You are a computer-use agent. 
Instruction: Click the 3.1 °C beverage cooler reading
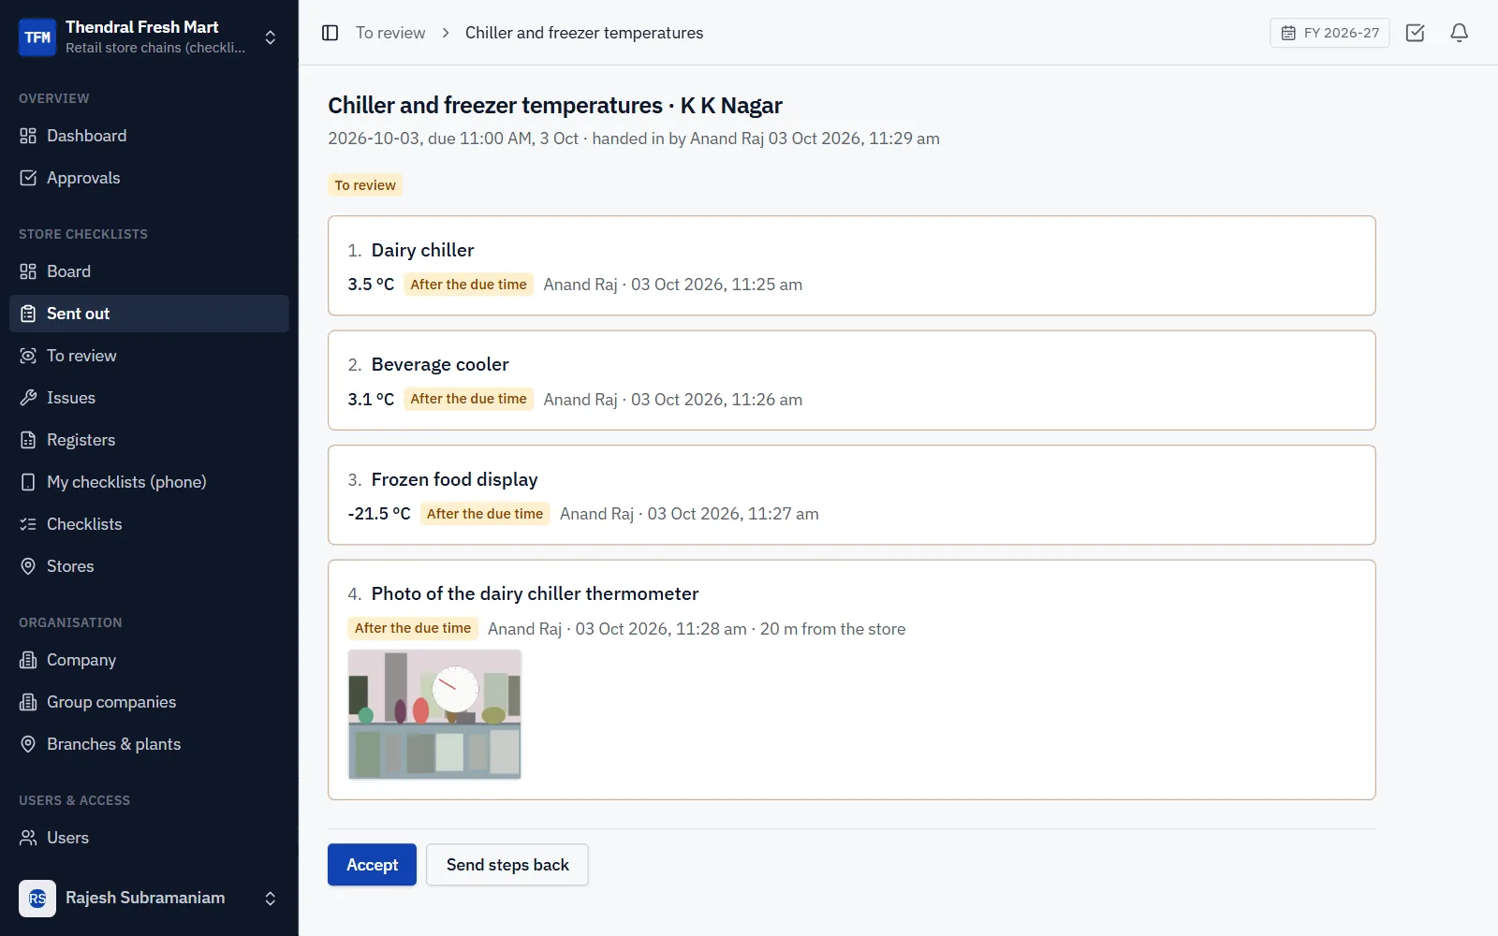(371, 400)
